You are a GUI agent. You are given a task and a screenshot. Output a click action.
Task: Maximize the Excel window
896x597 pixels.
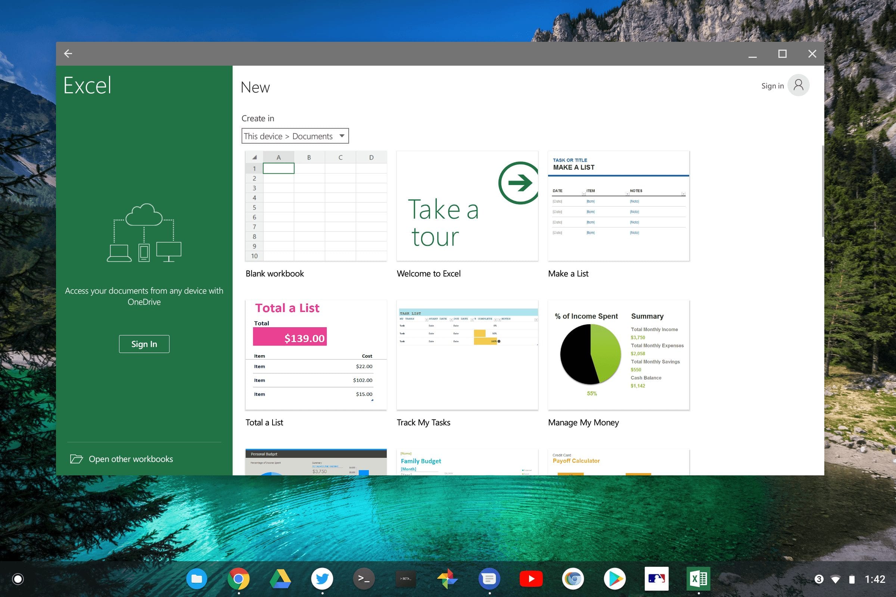coord(782,54)
